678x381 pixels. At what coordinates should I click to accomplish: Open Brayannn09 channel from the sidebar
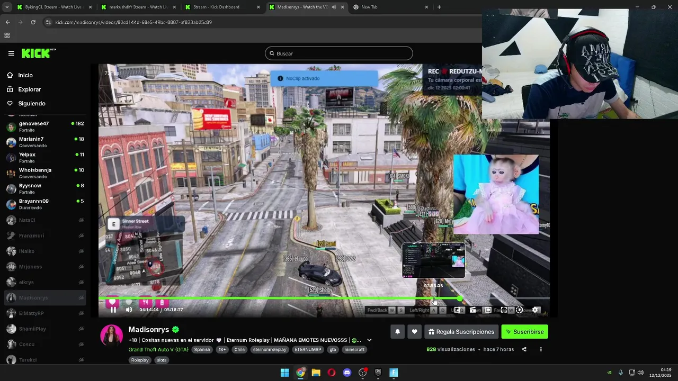[45, 204]
